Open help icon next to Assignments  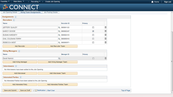(16, 17)
